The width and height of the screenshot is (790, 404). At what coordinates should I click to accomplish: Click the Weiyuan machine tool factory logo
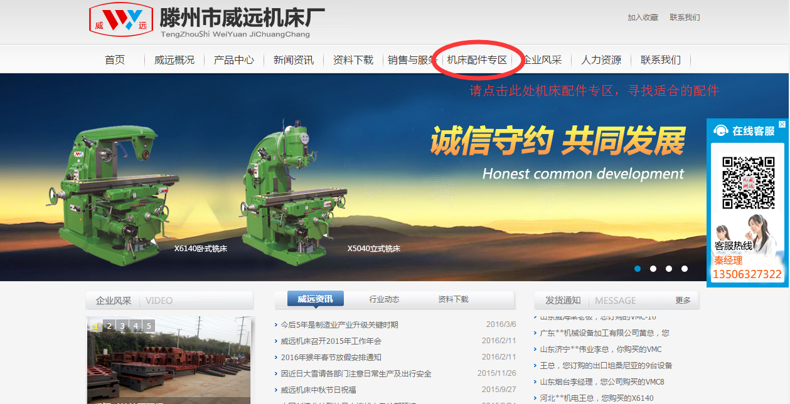pos(121,19)
